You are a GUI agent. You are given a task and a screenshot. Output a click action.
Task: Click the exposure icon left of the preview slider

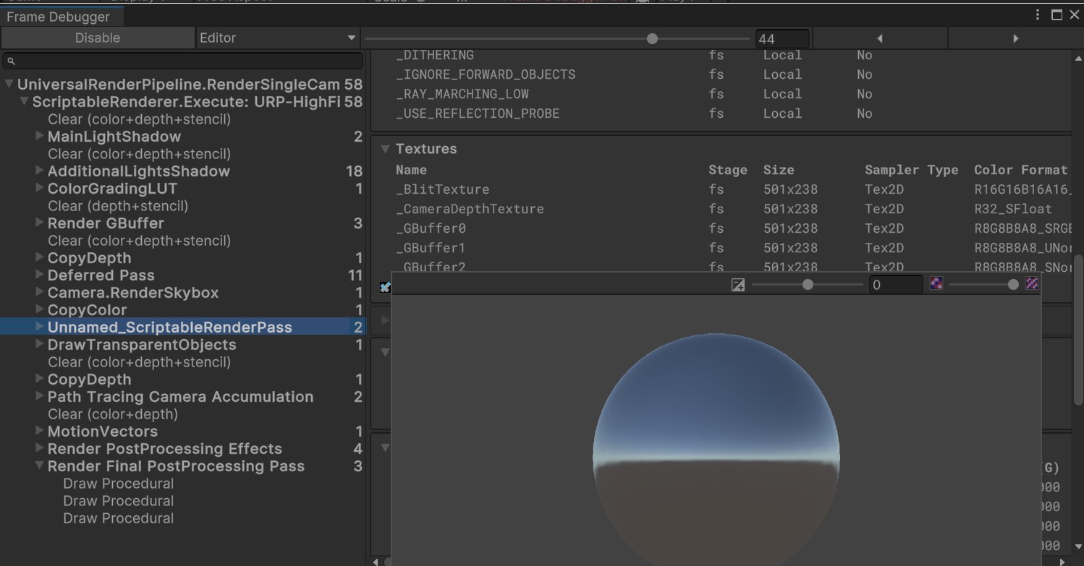pos(737,284)
